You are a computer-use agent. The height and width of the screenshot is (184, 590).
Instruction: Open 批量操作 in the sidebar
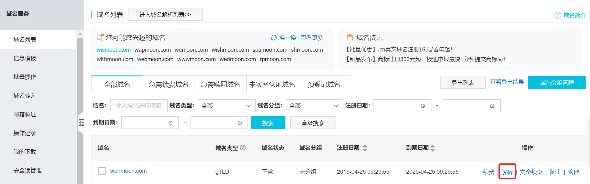pos(38,77)
